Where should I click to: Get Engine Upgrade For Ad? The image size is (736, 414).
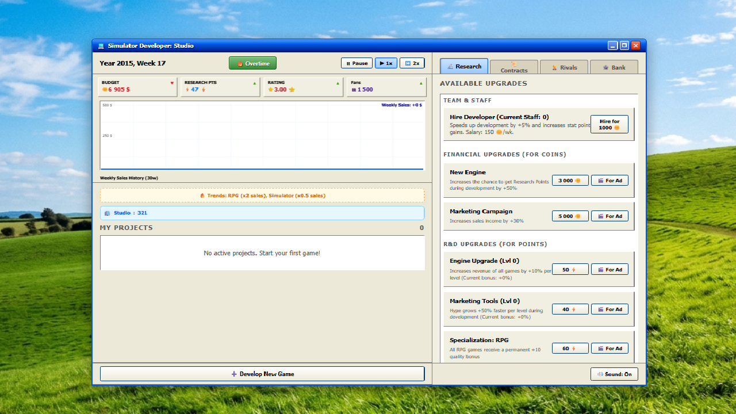point(609,270)
